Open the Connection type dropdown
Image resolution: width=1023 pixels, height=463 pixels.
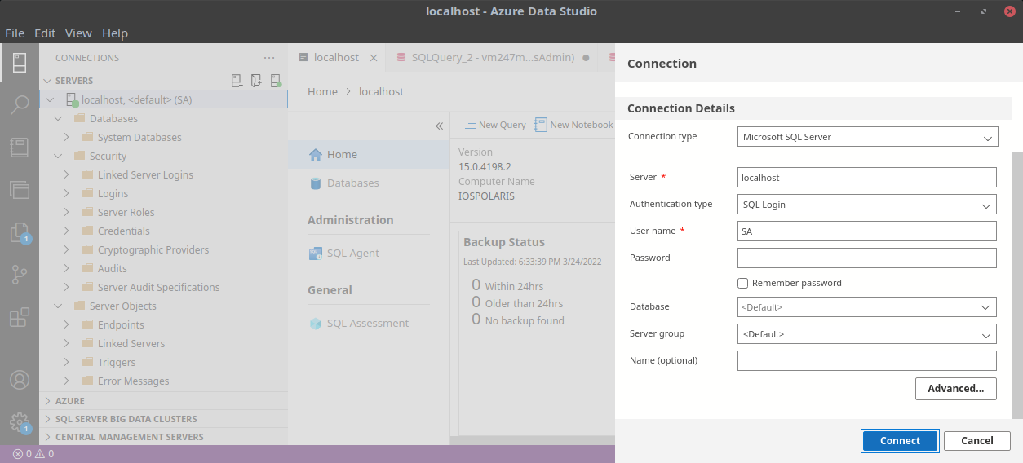(867, 137)
